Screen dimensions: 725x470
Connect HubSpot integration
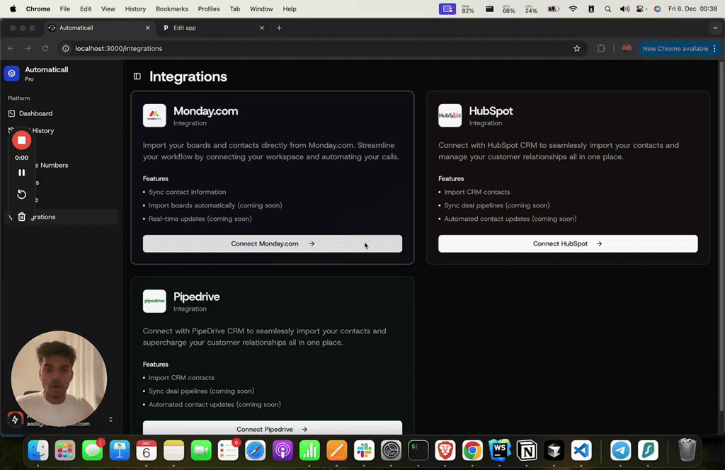click(568, 243)
